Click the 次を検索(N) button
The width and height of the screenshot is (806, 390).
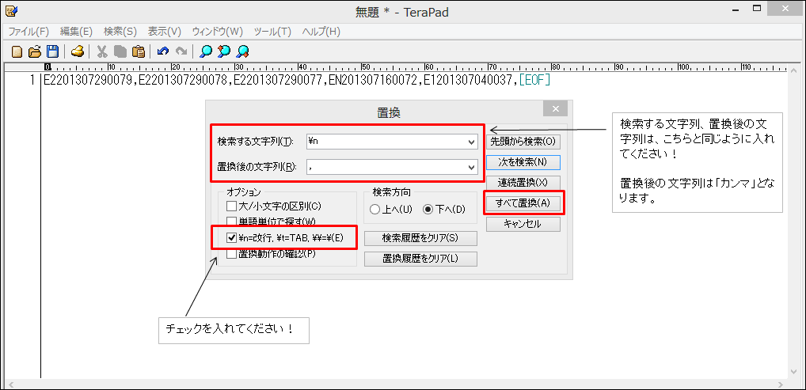(x=523, y=162)
